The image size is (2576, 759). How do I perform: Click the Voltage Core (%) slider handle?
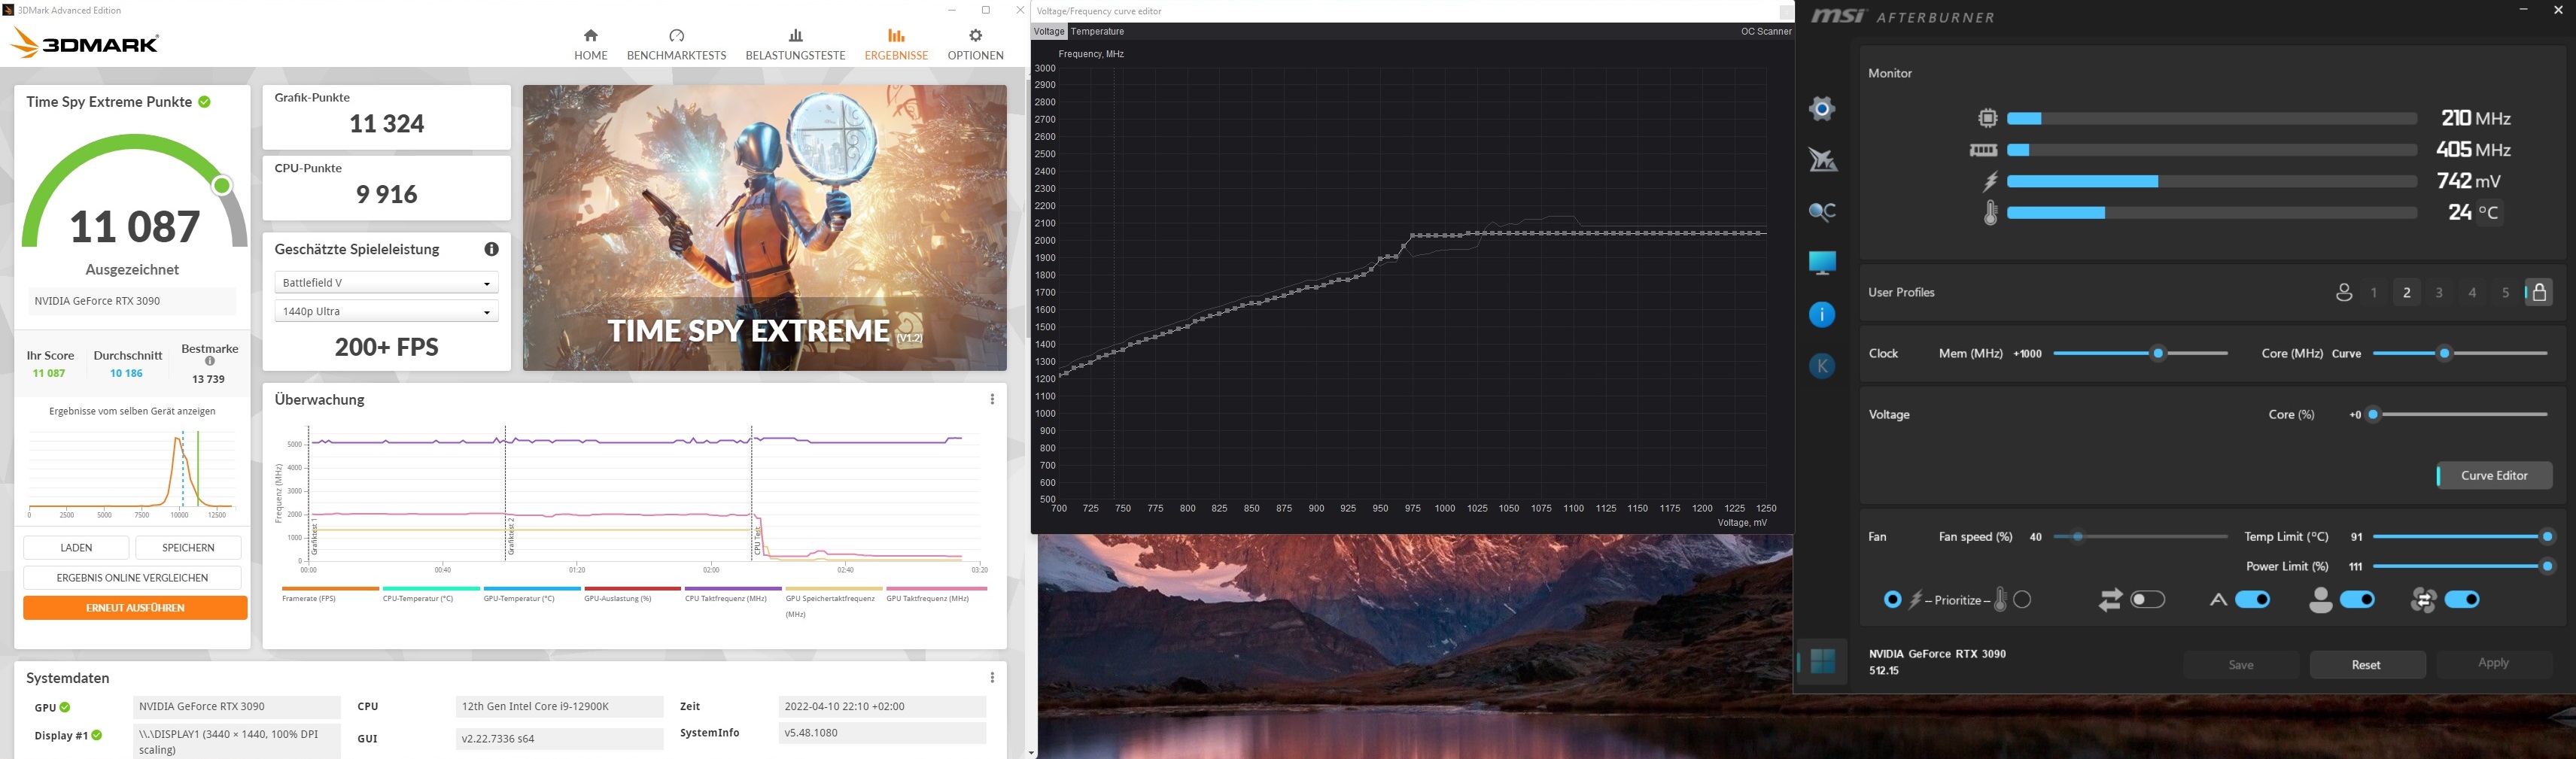[x=2372, y=414]
